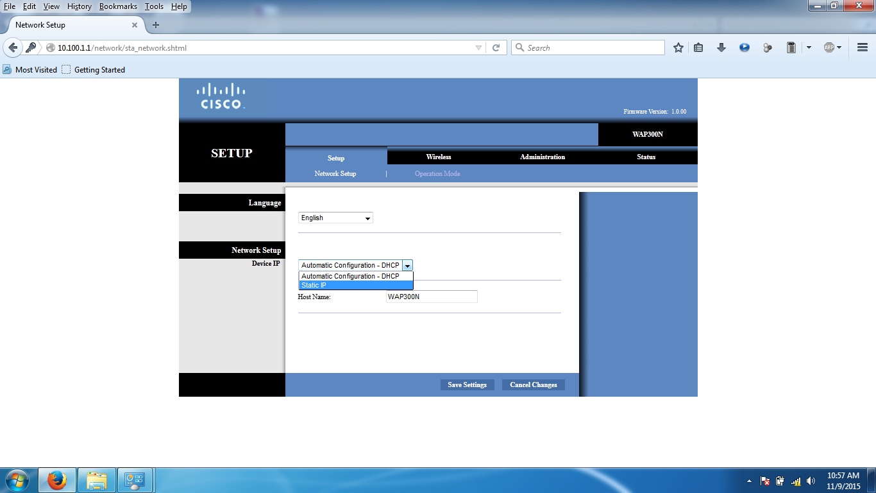876x493 pixels.
Task: Open the English language dropdown
Action: (335, 218)
